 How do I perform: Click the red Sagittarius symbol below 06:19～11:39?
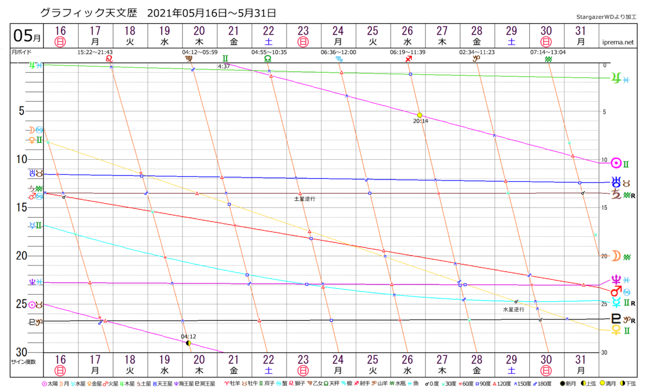(x=409, y=58)
